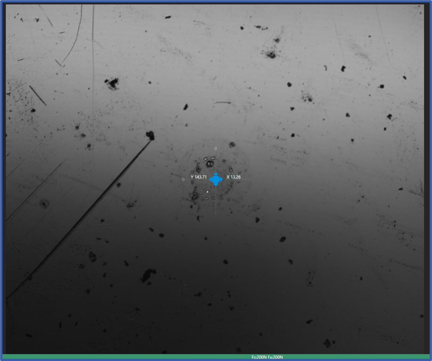The height and width of the screenshot is (361, 432).
Task: Toggle the crosshair overlay by clicking it
Action: point(216,180)
